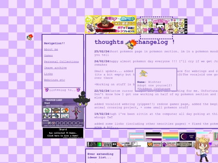
Task: Click the Cyndaquil sprite in the changelog heading
Action: [131, 44]
